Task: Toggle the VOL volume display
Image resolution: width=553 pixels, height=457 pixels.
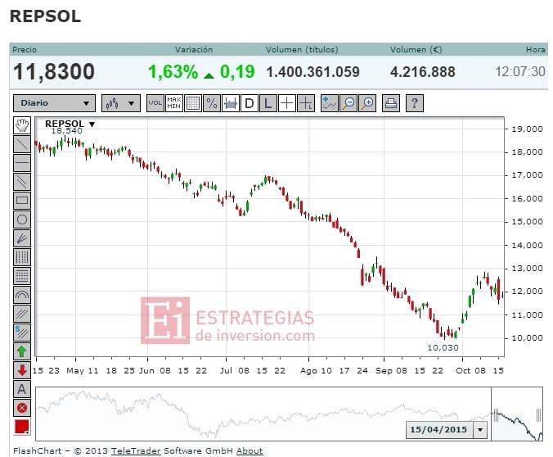Action: pos(155,103)
